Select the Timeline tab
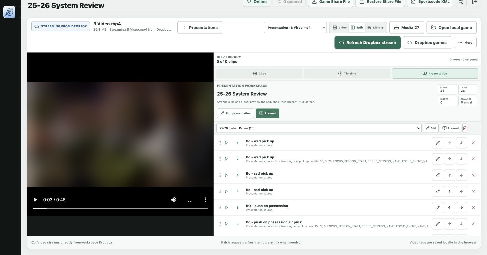This screenshot has height=255, width=487. coord(347,73)
